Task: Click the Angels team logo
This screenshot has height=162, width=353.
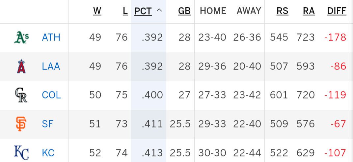Action: pos(21,67)
